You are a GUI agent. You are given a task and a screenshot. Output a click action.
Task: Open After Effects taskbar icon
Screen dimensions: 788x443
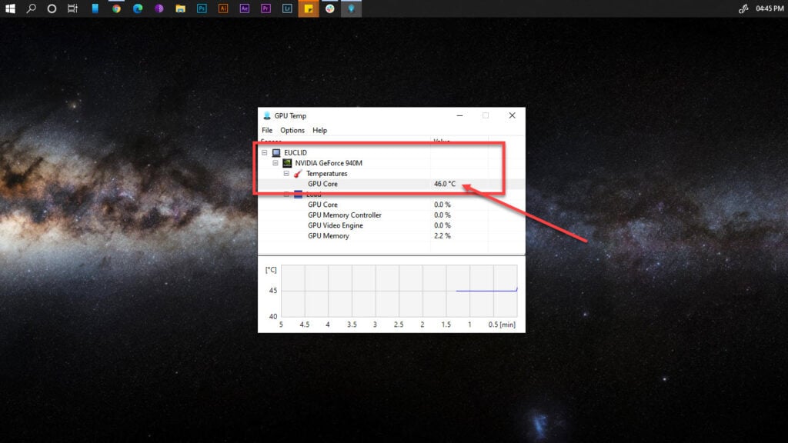[245, 8]
